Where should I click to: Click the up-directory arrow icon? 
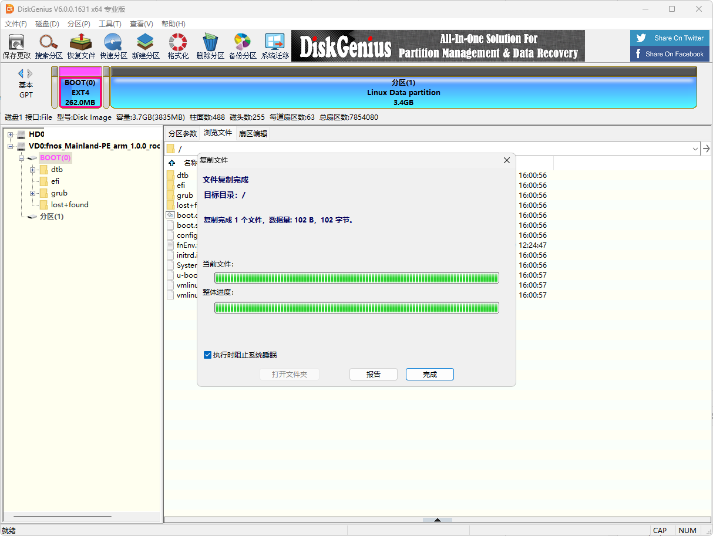pos(172,163)
